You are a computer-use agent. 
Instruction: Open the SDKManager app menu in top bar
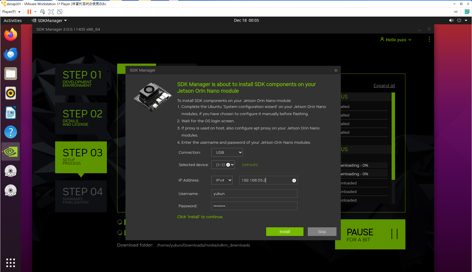(49, 21)
